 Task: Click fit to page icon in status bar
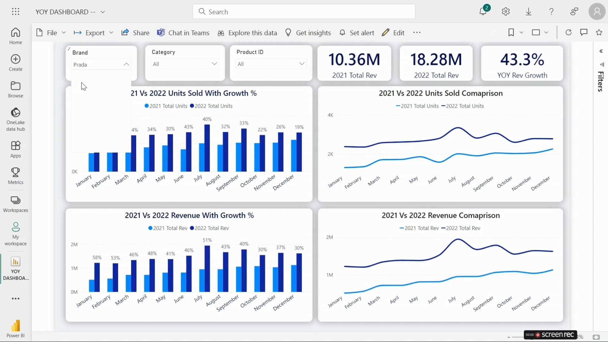[596, 337]
